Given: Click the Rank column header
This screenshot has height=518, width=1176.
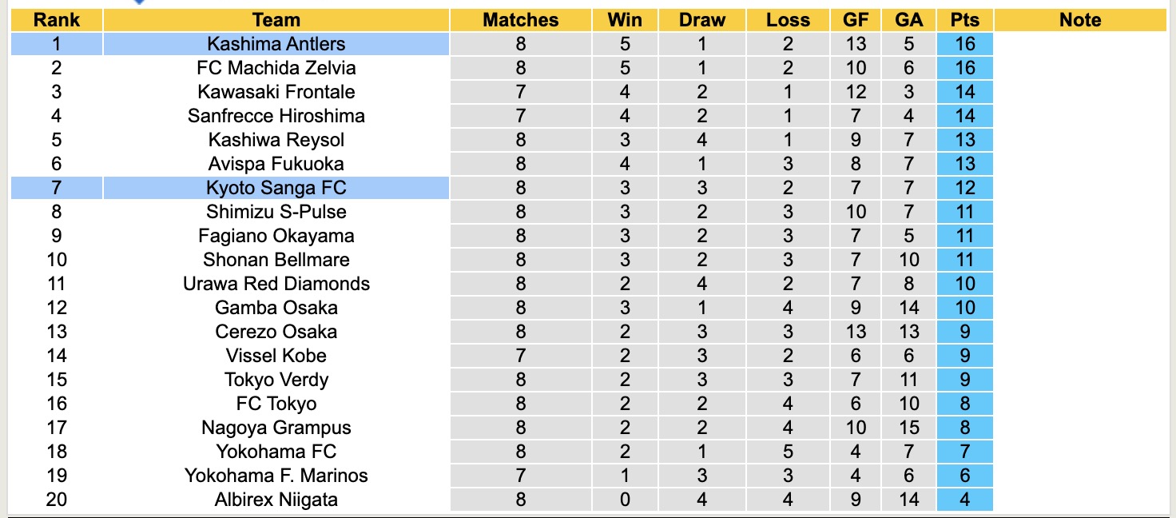Looking at the screenshot, I should coord(56,20).
